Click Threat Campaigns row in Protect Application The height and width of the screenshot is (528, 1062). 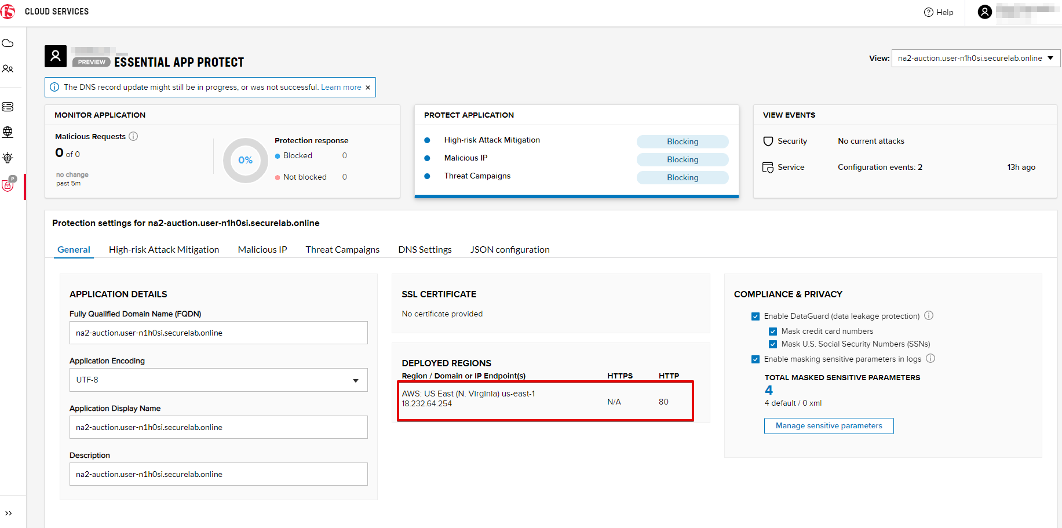(477, 176)
